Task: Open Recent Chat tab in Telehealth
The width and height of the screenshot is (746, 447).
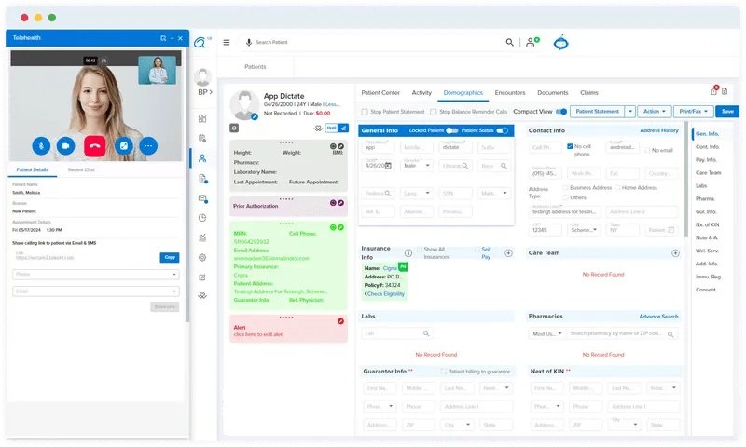Action: click(81, 169)
